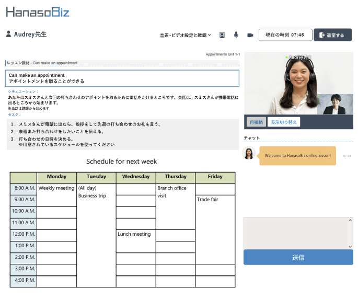Screen dimensions: 358x300
Task: Click the 現在の時刻 current time box
Action: (x=285, y=35)
